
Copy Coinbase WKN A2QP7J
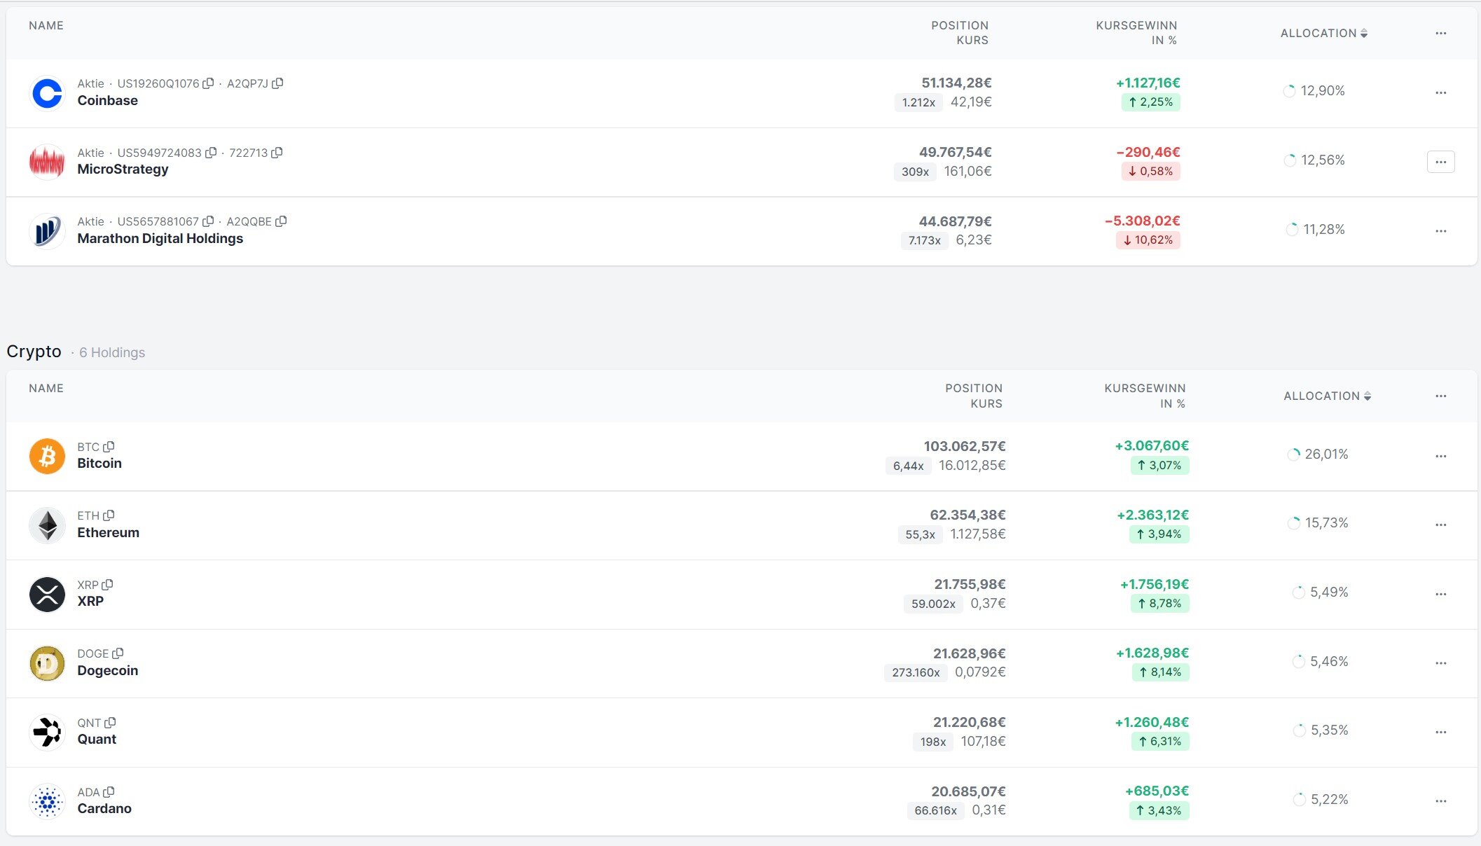click(277, 83)
